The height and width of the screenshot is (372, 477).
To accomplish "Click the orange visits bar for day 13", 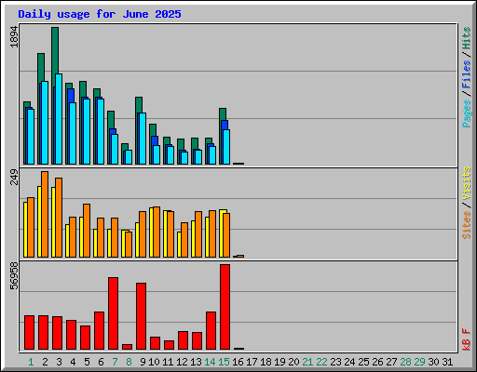I will click(x=198, y=234).
